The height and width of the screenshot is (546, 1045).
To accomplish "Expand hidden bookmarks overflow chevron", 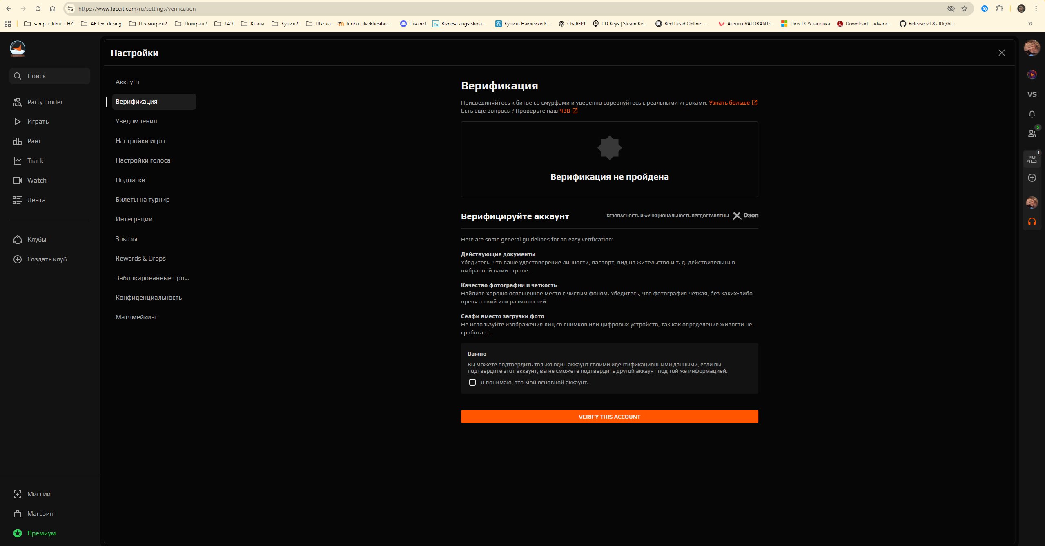I will click(x=1030, y=24).
